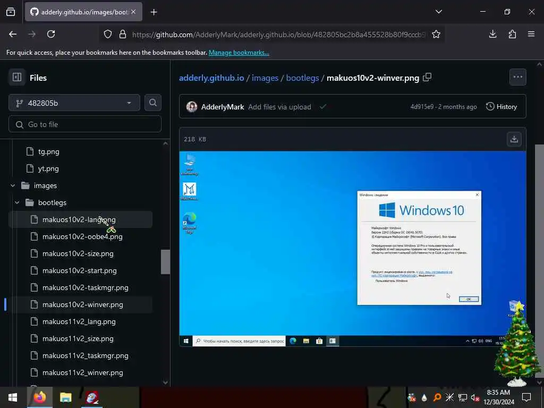Click the file search magnifier button
Viewport: 544px width, 408px height.
(x=152, y=103)
